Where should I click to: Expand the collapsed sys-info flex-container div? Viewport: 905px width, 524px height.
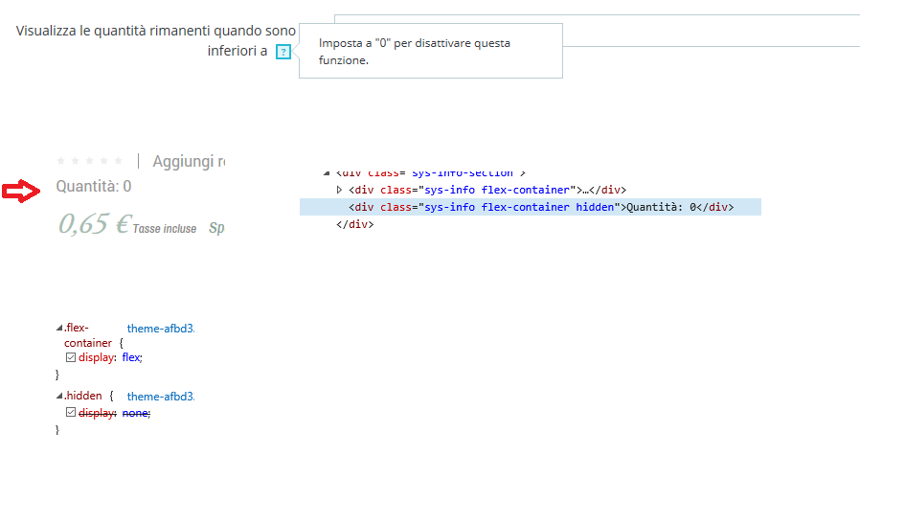[x=340, y=190]
